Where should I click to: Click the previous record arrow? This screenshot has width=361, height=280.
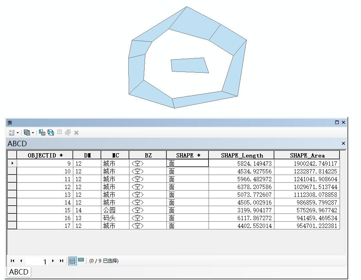21,261
